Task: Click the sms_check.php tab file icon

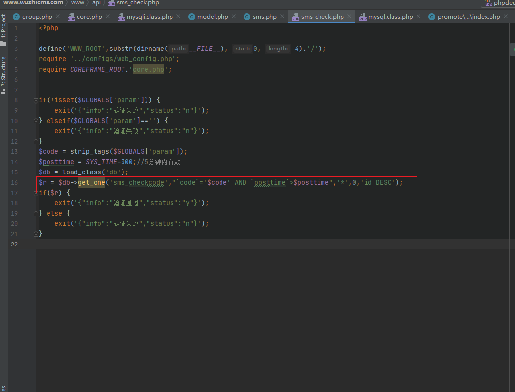Action: (295, 17)
